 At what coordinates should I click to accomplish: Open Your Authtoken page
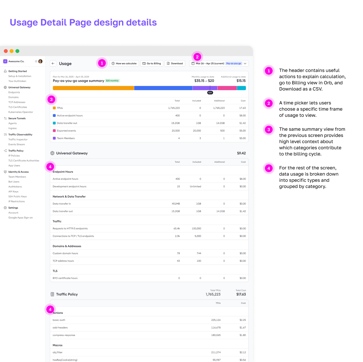point(17,81)
